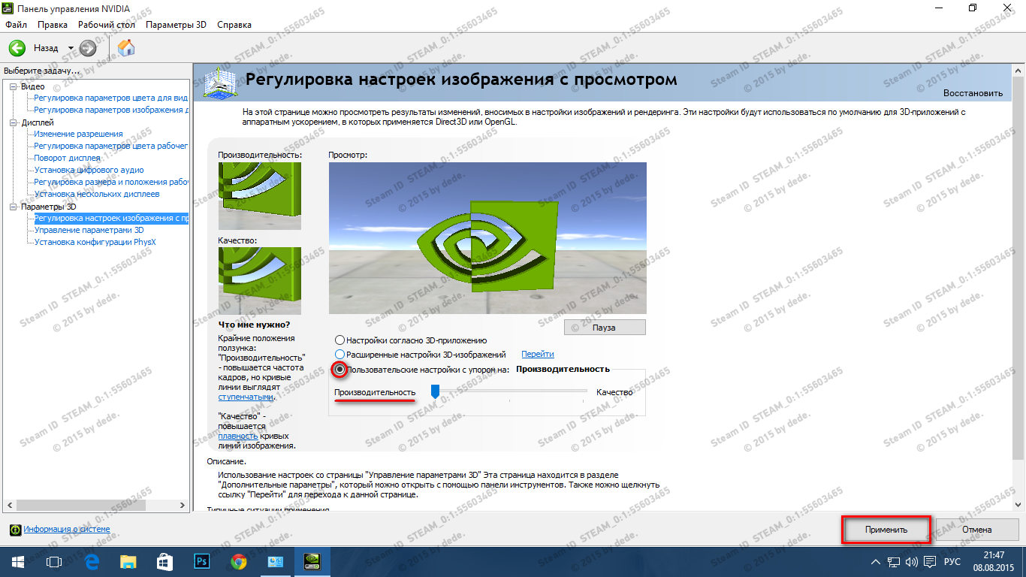Click the NVIDIA Control Panel taskbar icon
The image size is (1026, 577).
311,561
